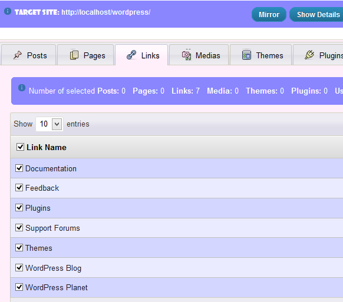Viewport: 343px width, 302px height.
Task: Open the Themes tab
Action: pyautogui.click(x=260, y=55)
